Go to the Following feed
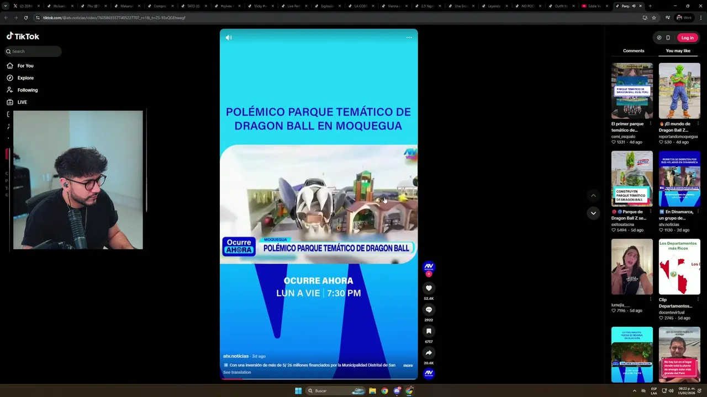The height and width of the screenshot is (397, 707). click(x=23, y=90)
